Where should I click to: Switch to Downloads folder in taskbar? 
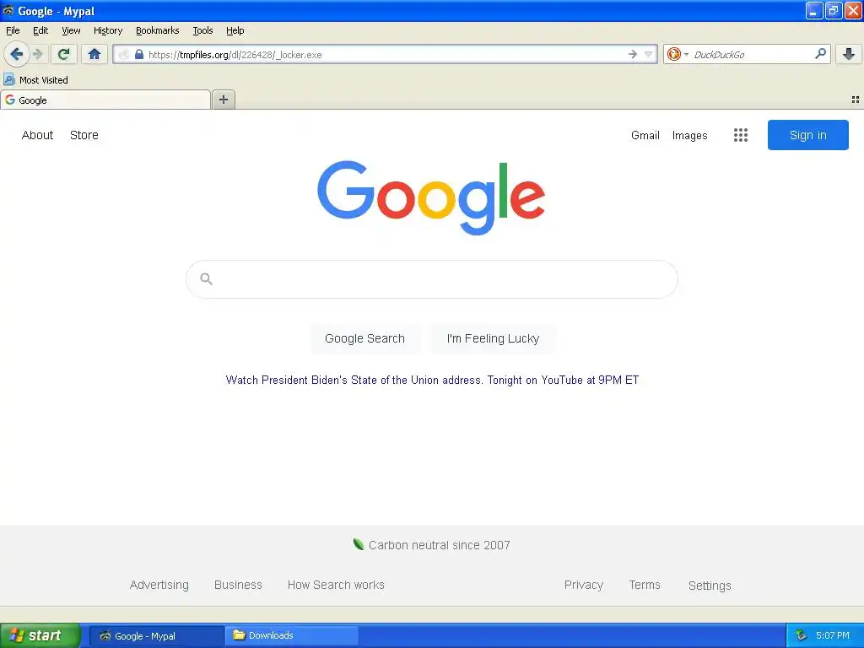click(x=291, y=635)
